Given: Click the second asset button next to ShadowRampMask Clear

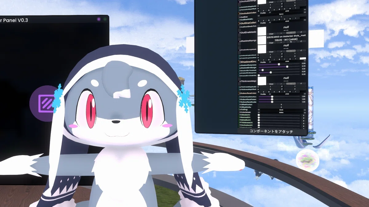Looking at the screenshot, I should 281,52.
